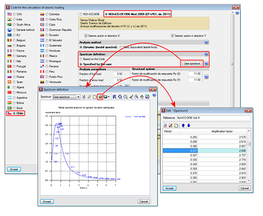Viewport: 263px width, 216px height.
Task: Click Accept in Edit Spectrum dialog
Action: click(x=170, y=188)
